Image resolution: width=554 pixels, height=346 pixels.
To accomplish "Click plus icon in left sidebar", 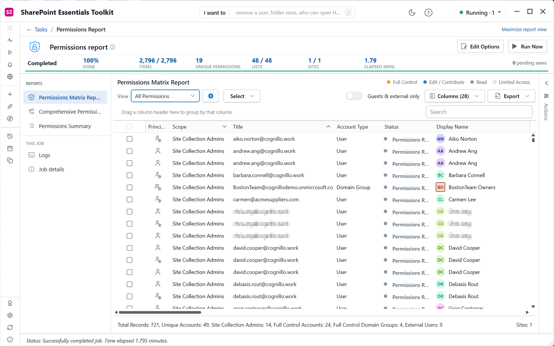I will 10,94.
